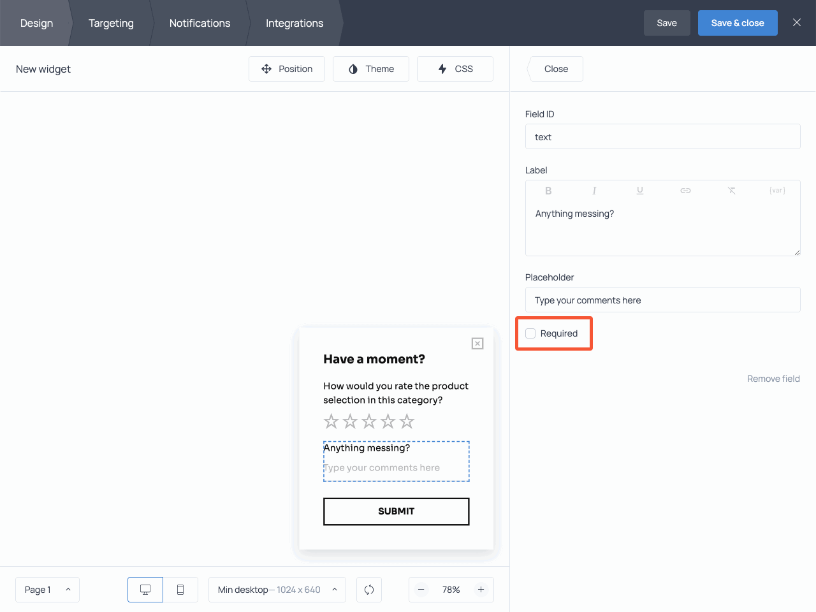The height and width of the screenshot is (612, 816).
Task: Click the Bold formatting icon
Action: click(548, 191)
